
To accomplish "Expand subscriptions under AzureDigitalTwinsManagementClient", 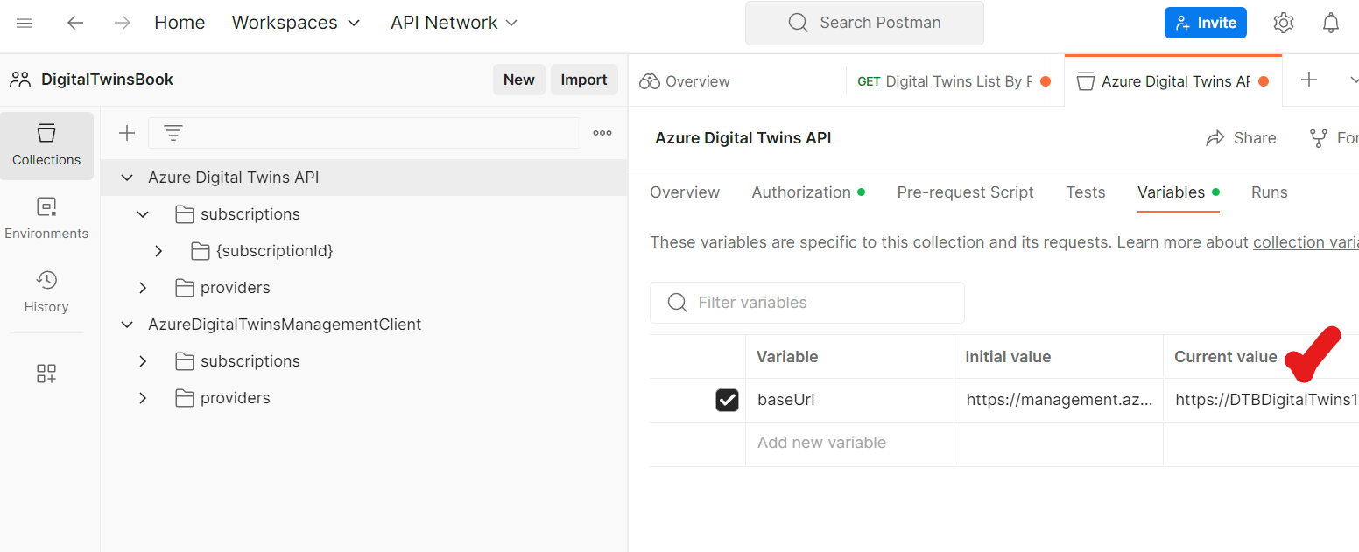I will point(143,361).
